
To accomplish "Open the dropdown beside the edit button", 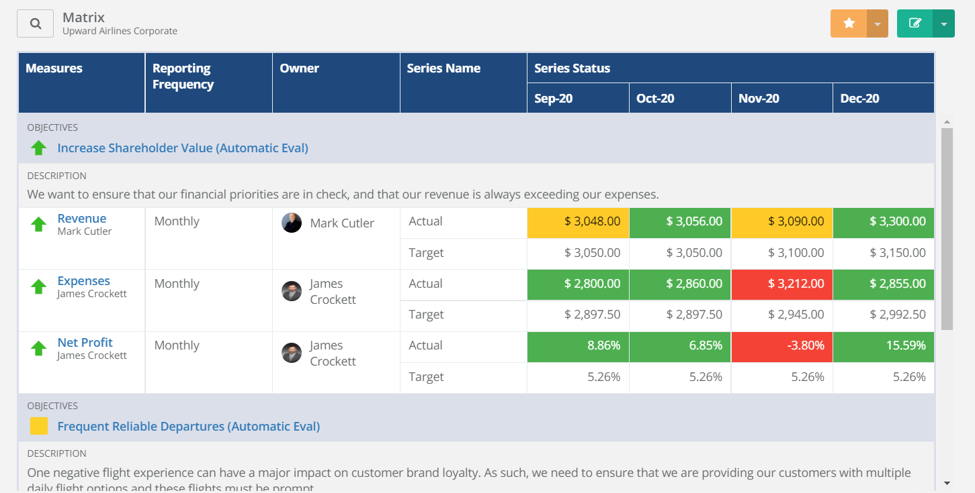I will coord(943,23).
